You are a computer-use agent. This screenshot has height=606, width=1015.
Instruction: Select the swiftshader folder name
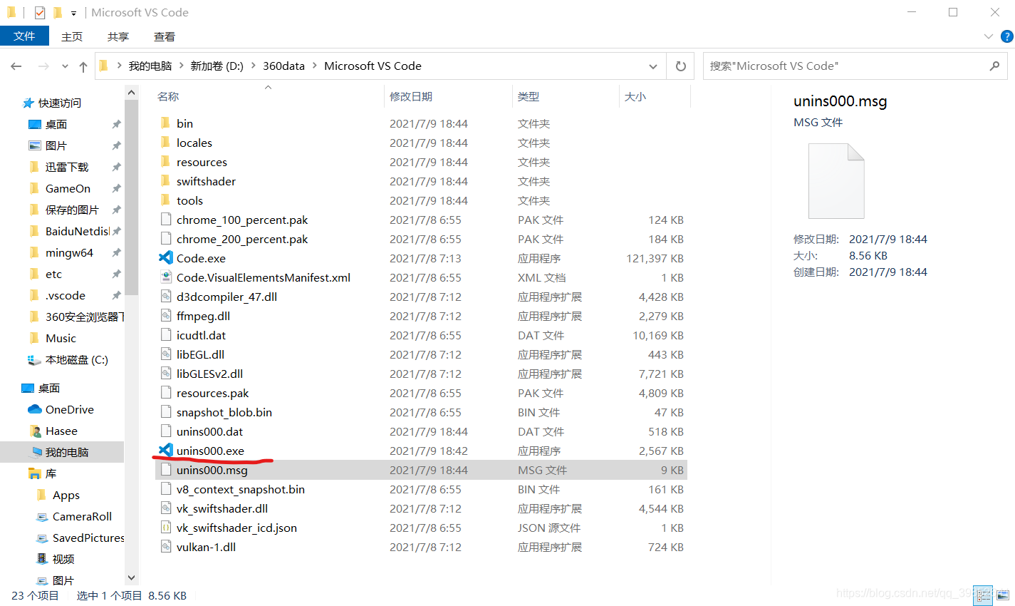206,181
